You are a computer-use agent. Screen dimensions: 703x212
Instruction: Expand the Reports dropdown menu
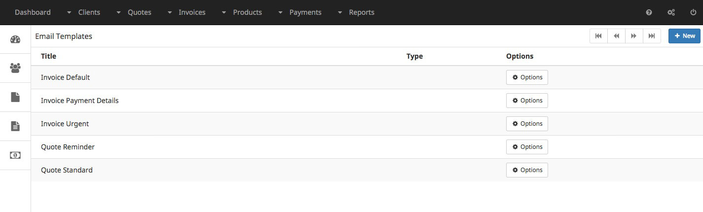point(356,12)
